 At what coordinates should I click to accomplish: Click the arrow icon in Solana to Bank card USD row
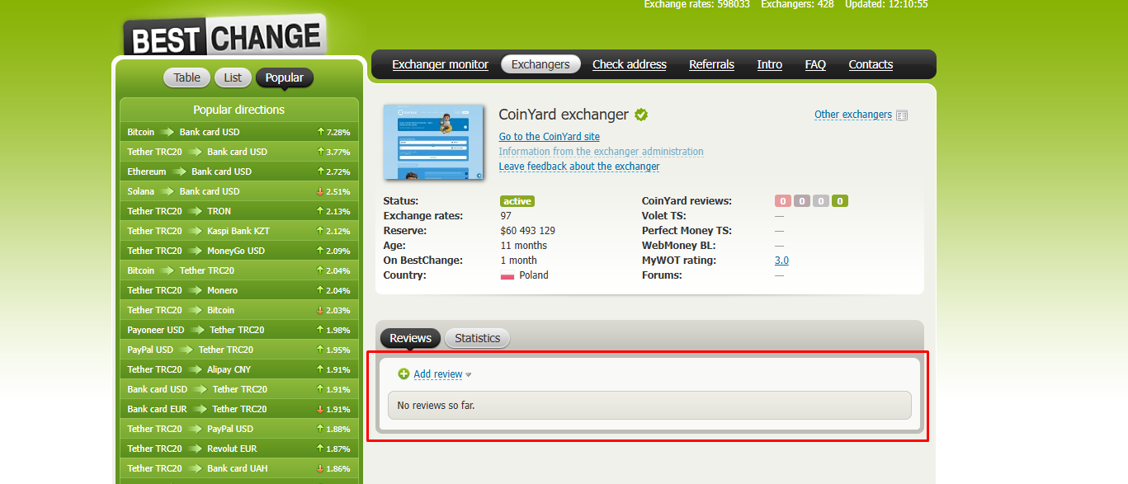(167, 191)
